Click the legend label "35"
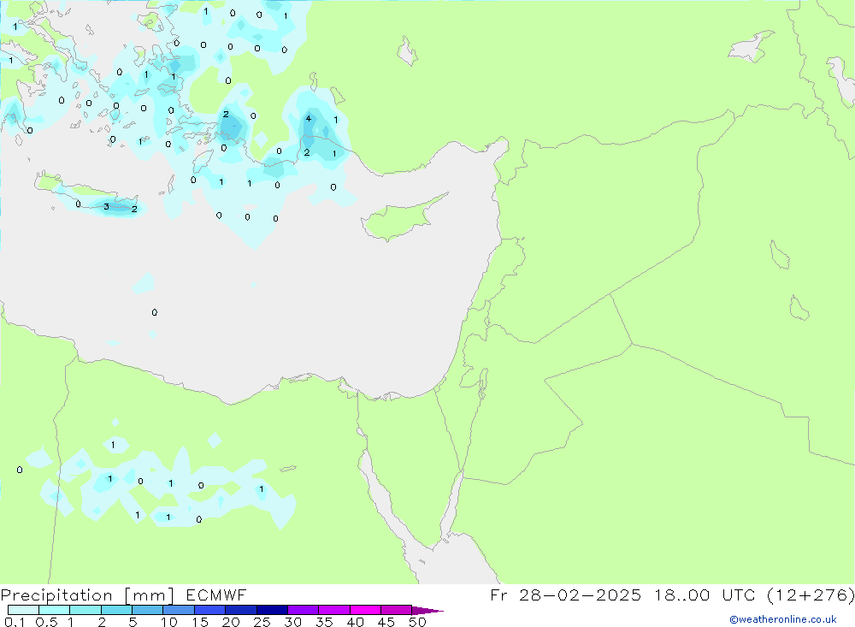Screen dimensions: 855x627 click(x=324, y=622)
